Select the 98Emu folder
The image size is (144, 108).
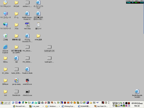5,60
